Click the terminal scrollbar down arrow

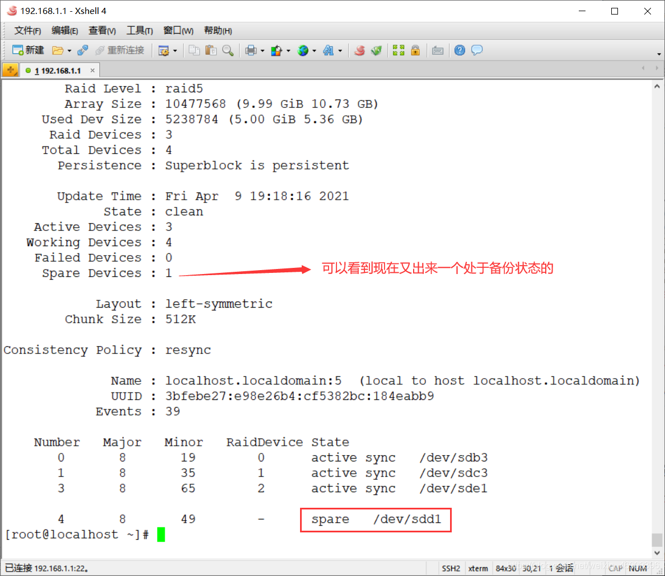[657, 553]
